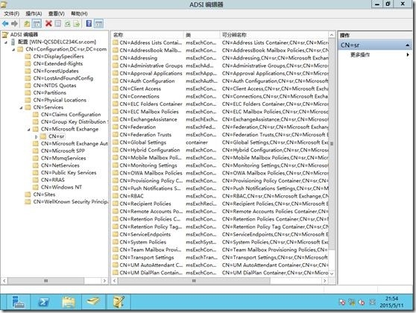
Task: Click the server icon of the configuration node
Action: [x=13, y=42]
